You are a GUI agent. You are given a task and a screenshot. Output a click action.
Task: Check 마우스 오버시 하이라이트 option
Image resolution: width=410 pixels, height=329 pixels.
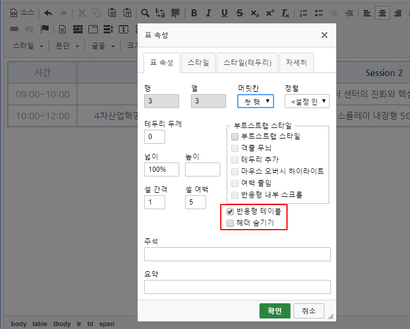(x=235, y=171)
